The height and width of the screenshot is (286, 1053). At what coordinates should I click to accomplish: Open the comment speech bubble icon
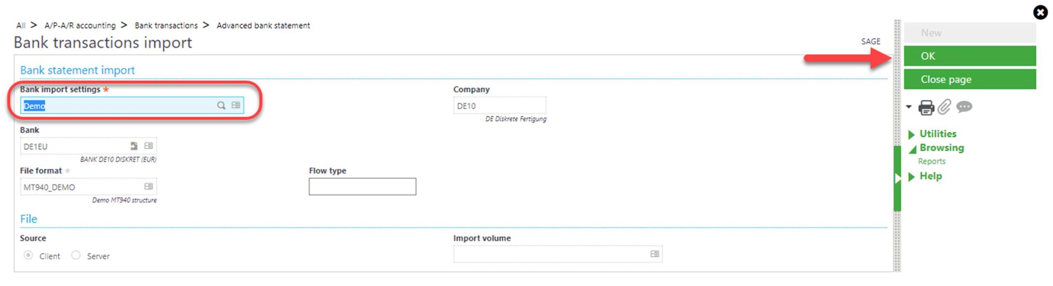coord(964,107)
